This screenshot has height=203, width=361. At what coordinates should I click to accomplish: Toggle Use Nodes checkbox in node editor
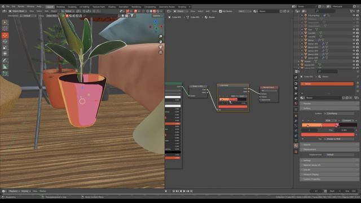click(221, 11)
